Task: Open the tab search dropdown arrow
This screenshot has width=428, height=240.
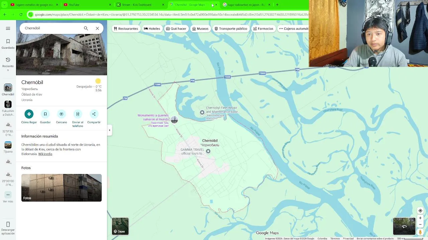Action: tap(4, 5)
